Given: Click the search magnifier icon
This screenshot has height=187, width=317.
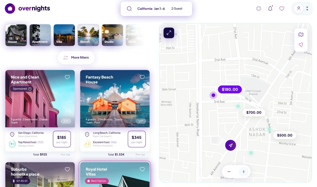Looking at the screenshot, I should tap(129, 9).
